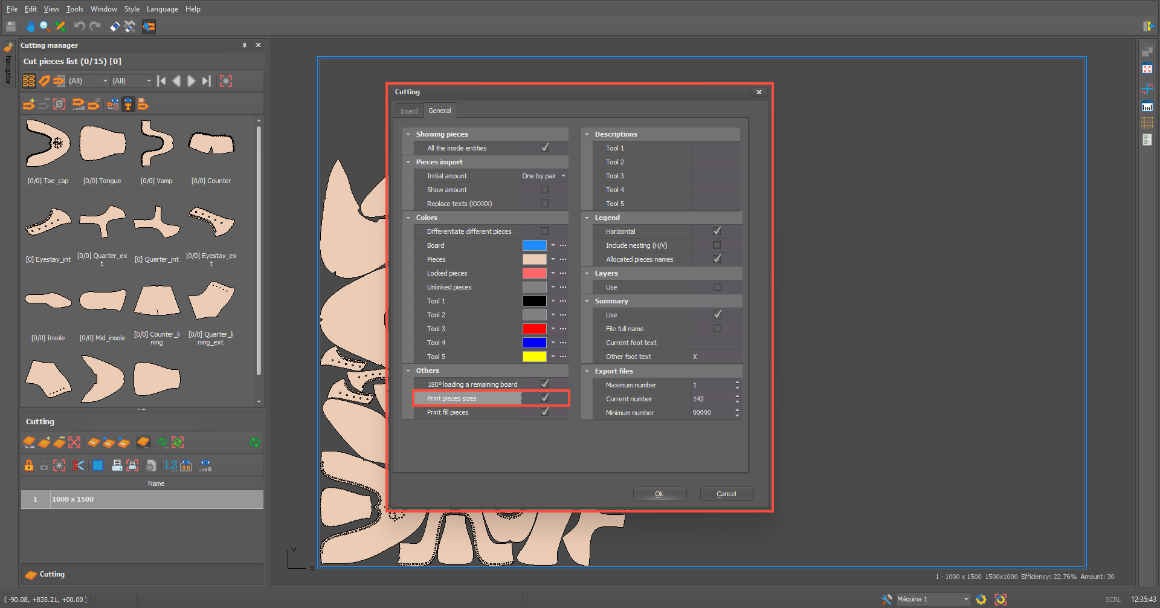Click the Ok button
This screenshot has height=608, width=1160.
coord(659,494)
